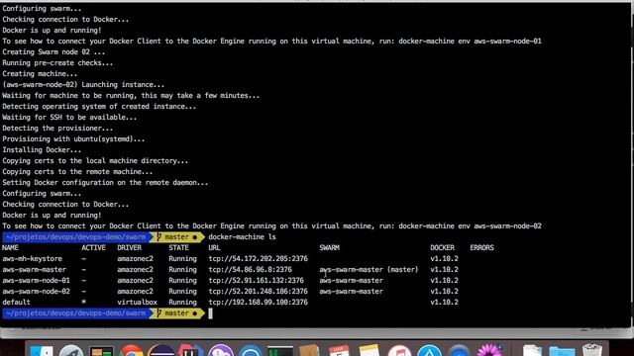Select 'docker-machine env aws-swarm-node-02' text
This screenshot has width=634, height=356.
click(x=470, y=226)
